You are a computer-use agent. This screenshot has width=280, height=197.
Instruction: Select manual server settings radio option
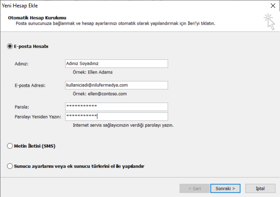[10, 166]
